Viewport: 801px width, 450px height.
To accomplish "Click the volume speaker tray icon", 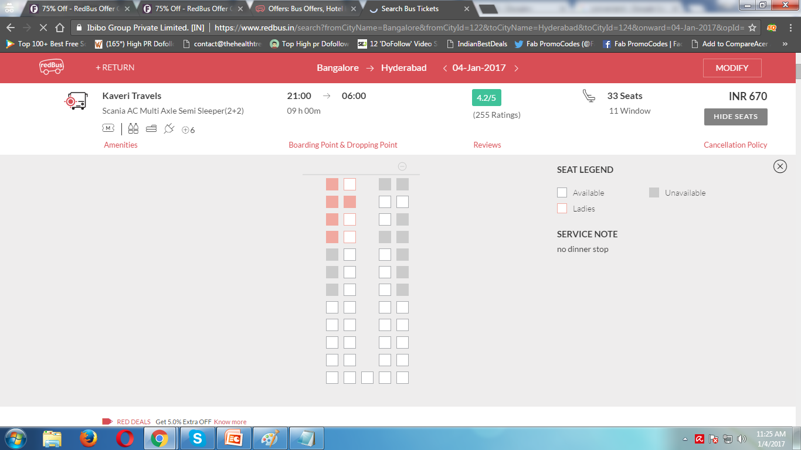I will (x=742, y=439).
